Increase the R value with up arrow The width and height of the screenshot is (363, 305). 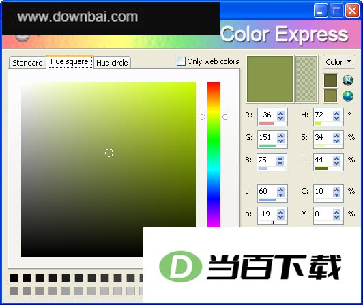pyautogui.click(x=281, y=113)
